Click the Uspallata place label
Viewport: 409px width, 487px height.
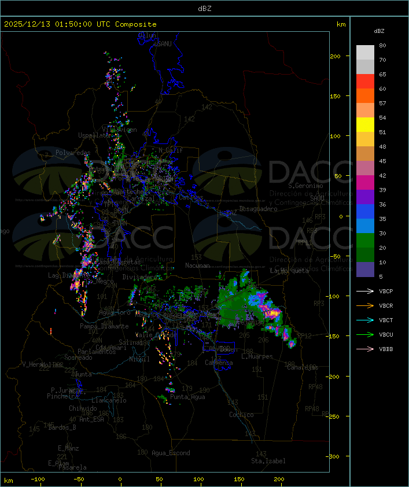[x=94, y=135]
